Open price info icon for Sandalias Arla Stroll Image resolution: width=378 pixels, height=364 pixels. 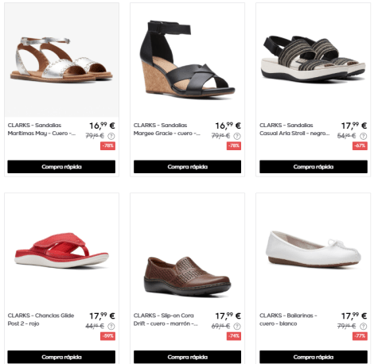363,136
